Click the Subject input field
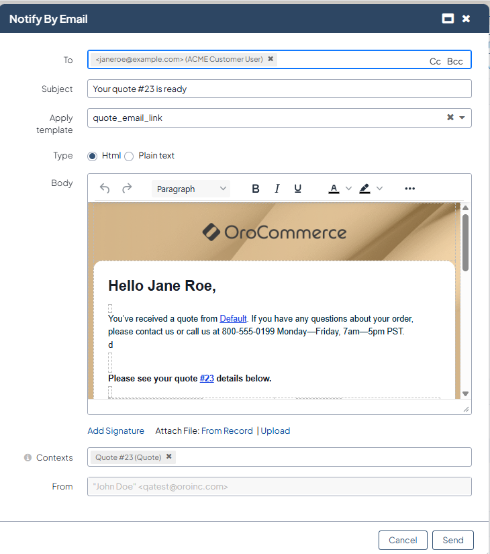 (279, 89)
